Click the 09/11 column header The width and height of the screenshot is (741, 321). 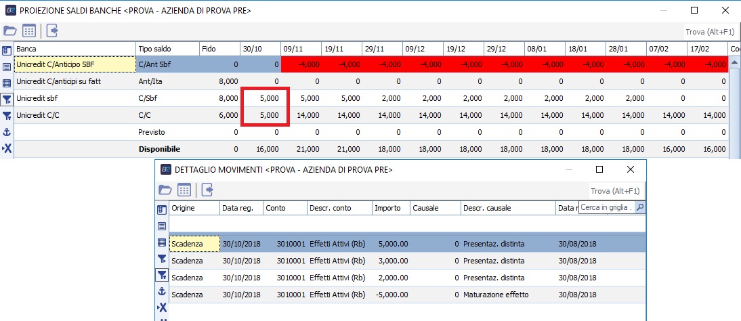tap(301, 49)
